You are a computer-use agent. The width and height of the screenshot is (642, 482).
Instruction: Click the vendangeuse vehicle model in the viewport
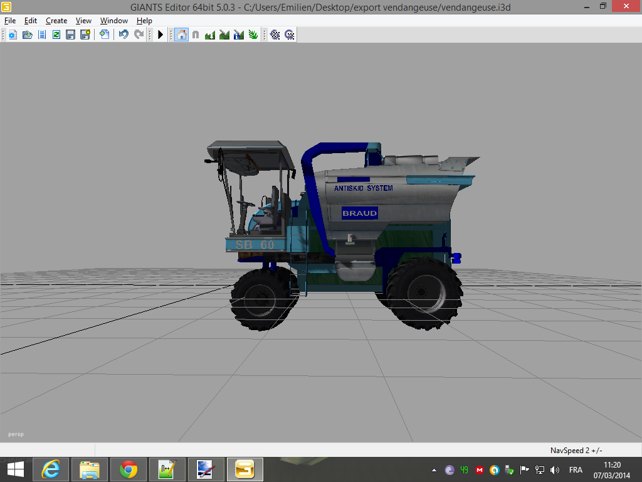pyautogui.click(x=342, y=235)
